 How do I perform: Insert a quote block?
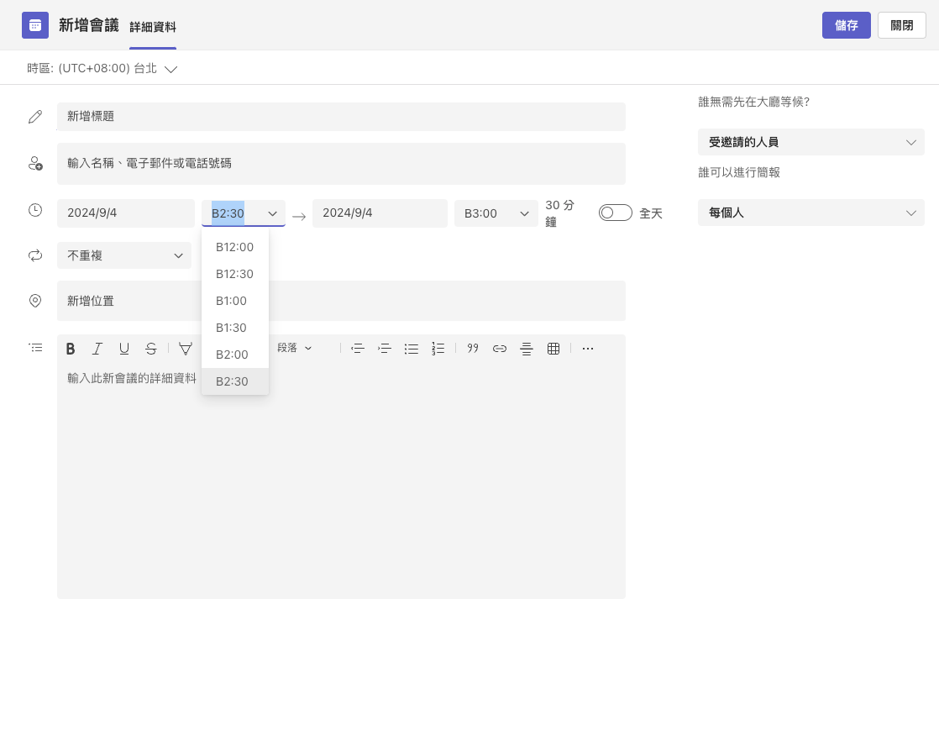click(473, 349)
